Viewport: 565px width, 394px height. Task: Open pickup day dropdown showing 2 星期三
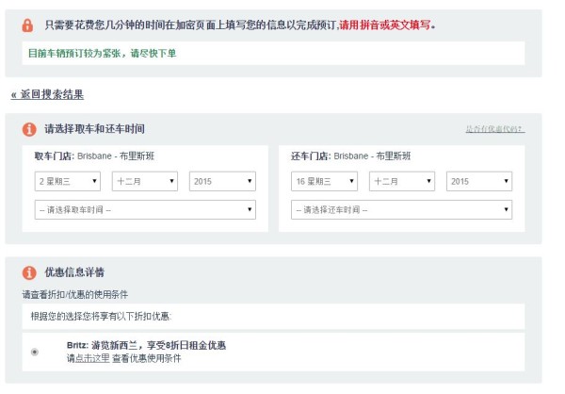68,181
